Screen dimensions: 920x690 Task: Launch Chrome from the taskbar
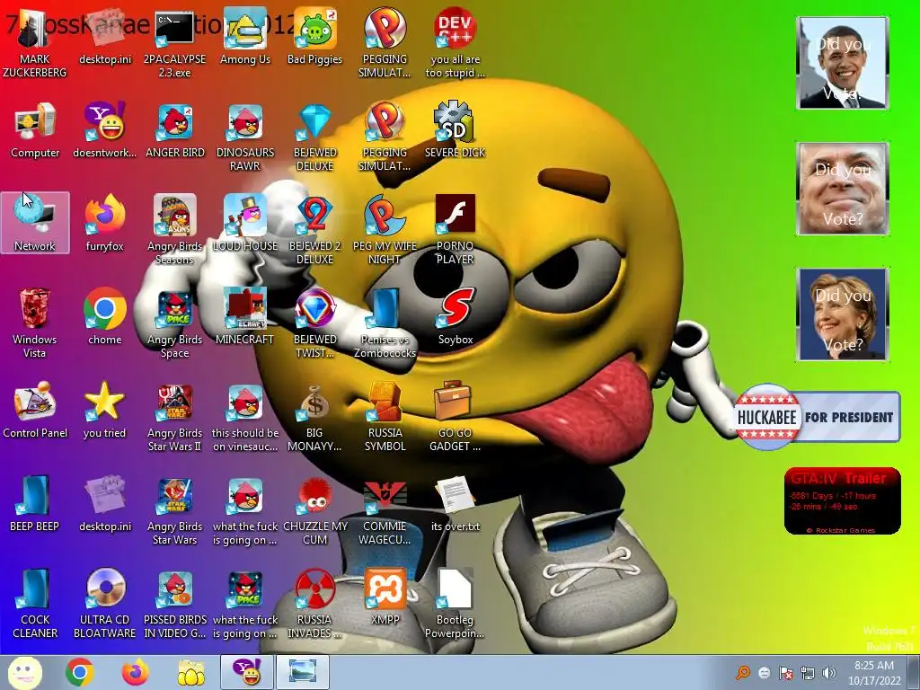coord(80,673)
